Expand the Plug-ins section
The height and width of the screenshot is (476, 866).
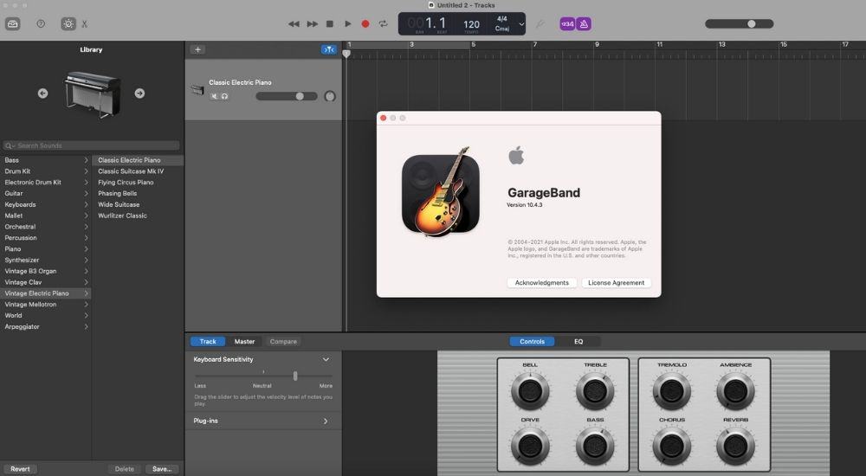(x=326, y=421)
